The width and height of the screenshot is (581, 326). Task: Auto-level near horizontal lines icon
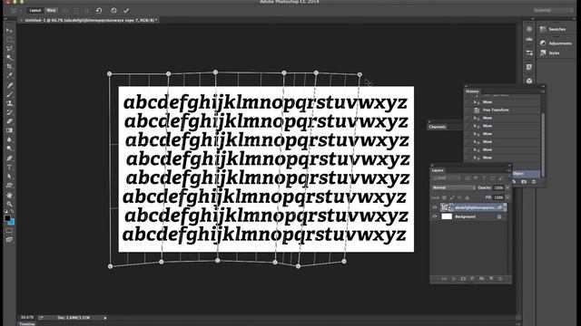76,11
